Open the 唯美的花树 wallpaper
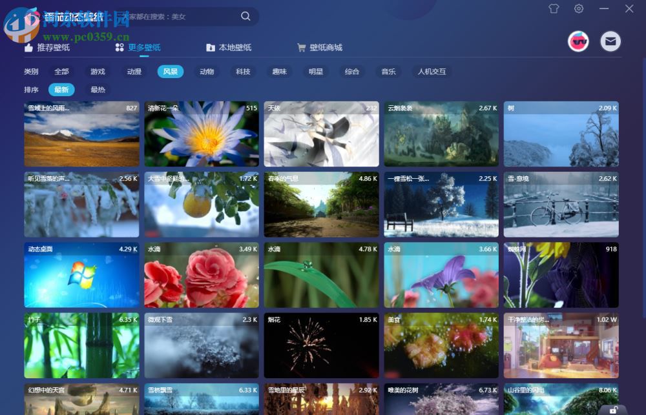 (441, 399)
